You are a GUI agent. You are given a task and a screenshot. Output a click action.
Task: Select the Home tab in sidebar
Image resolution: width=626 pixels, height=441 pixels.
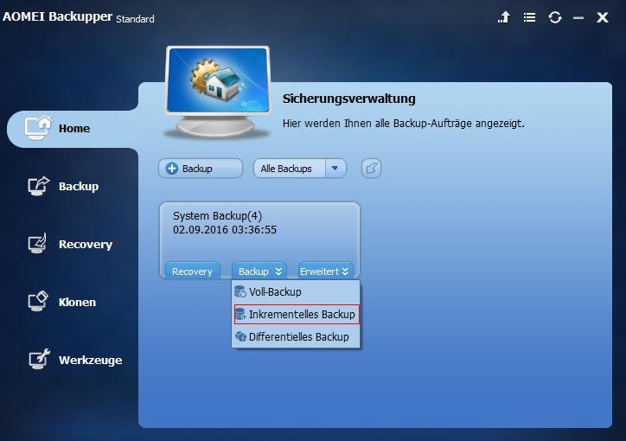(x=73, y=129)
